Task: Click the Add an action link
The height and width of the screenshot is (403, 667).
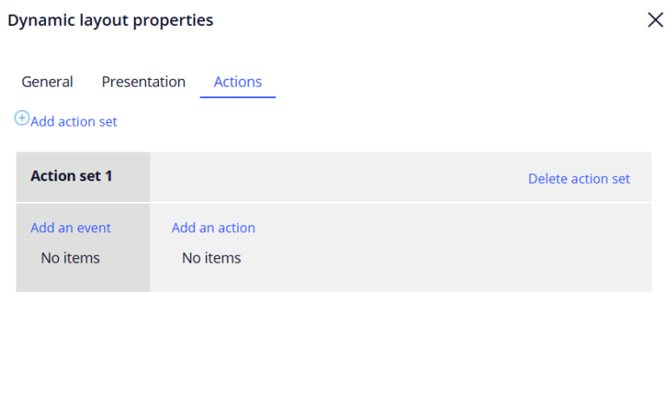Action: (x=213, y=228)
